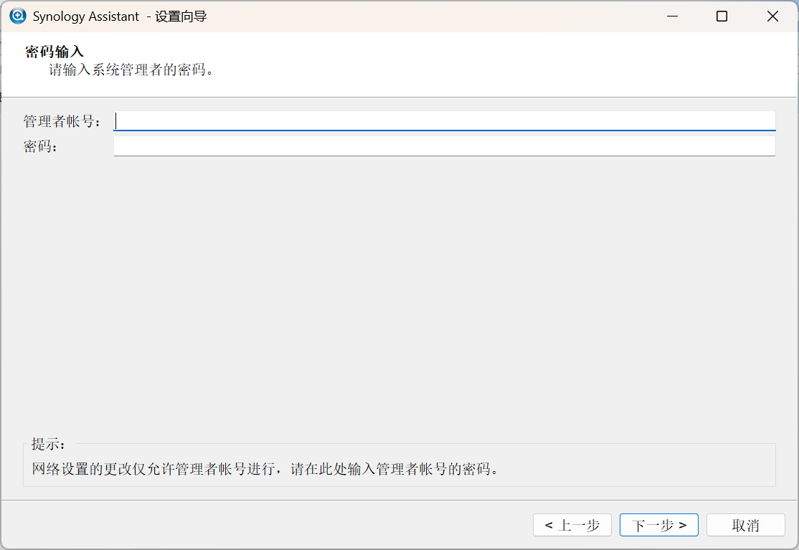799x550 pixels.
Task: Proceed by clicking 下一步
Action: click(658, 525)
